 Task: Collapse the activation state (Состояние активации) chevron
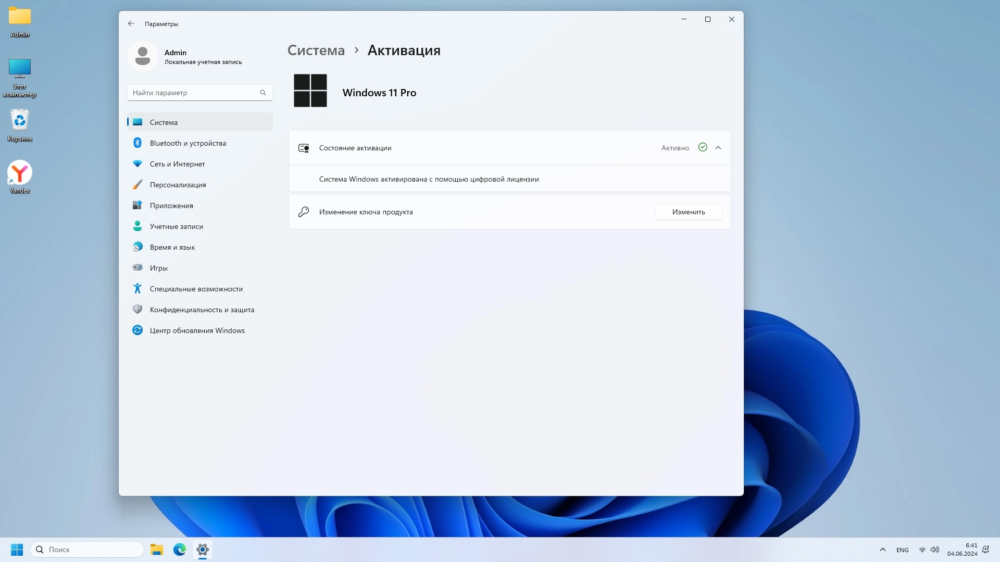[x=718, y=148]
